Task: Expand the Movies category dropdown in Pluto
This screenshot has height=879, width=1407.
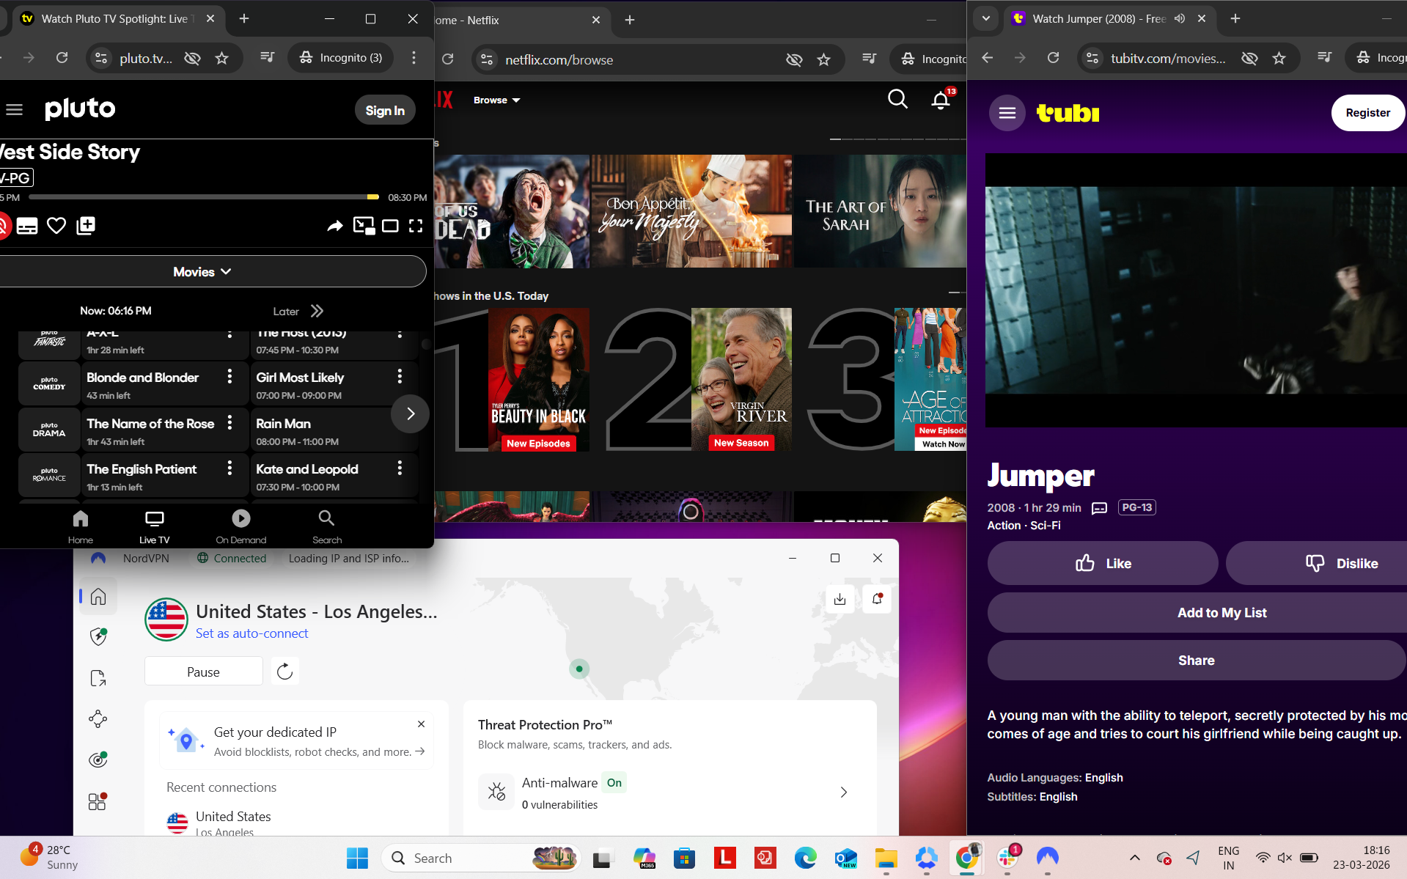Action: point(203,271)
